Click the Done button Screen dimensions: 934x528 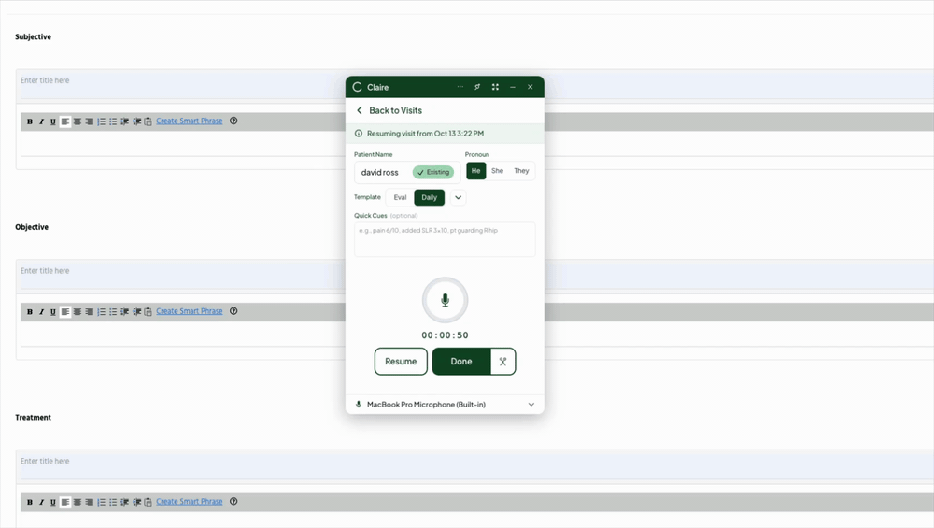click(461, 361)
